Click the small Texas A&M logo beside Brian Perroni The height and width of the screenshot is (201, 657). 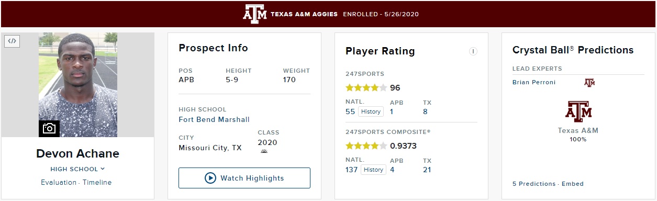click(589, 83)
